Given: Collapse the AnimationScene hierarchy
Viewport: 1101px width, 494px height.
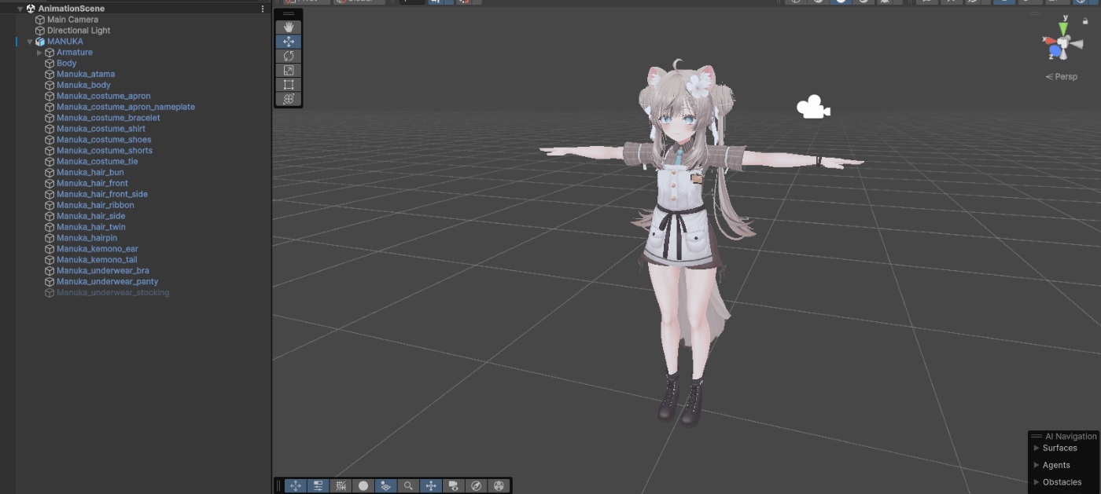Looking at the screenshot, I should coord(20,9).
